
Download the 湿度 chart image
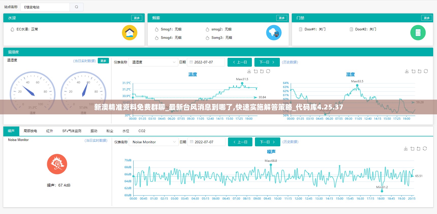point(407,71)
